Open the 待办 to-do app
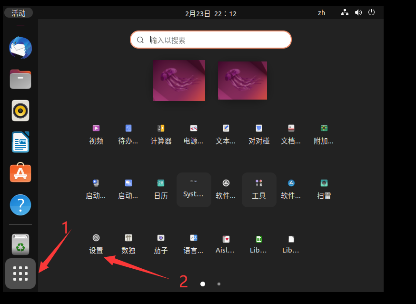416x304 pixels. (129, 135)
